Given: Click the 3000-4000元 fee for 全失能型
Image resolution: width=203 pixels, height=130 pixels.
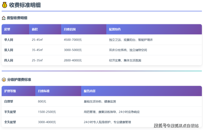Looking at the screenshot, I should [x=47, y=122].
